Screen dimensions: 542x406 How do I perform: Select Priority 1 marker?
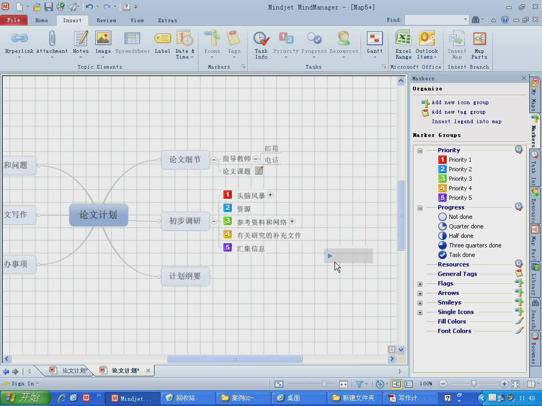(455, 160)
